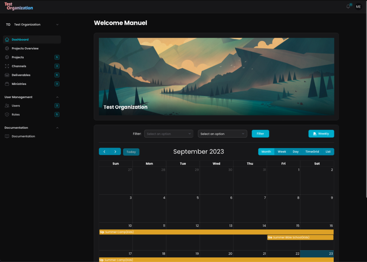Click the blue Filter button
The width and height of the screenshot is (367, 262).
[260, 134]
